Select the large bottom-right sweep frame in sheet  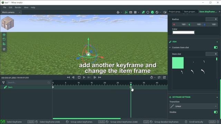coord(203,71)
